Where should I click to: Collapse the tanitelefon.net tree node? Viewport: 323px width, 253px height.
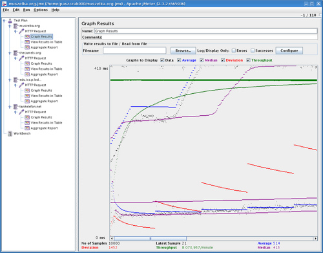[x=10, y=107]
